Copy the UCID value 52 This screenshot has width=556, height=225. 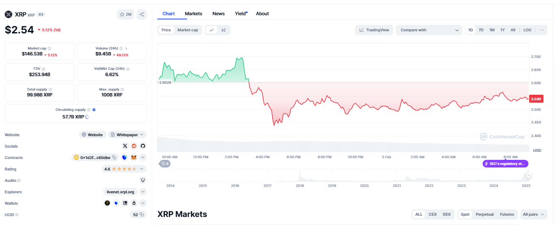[142, 214]
